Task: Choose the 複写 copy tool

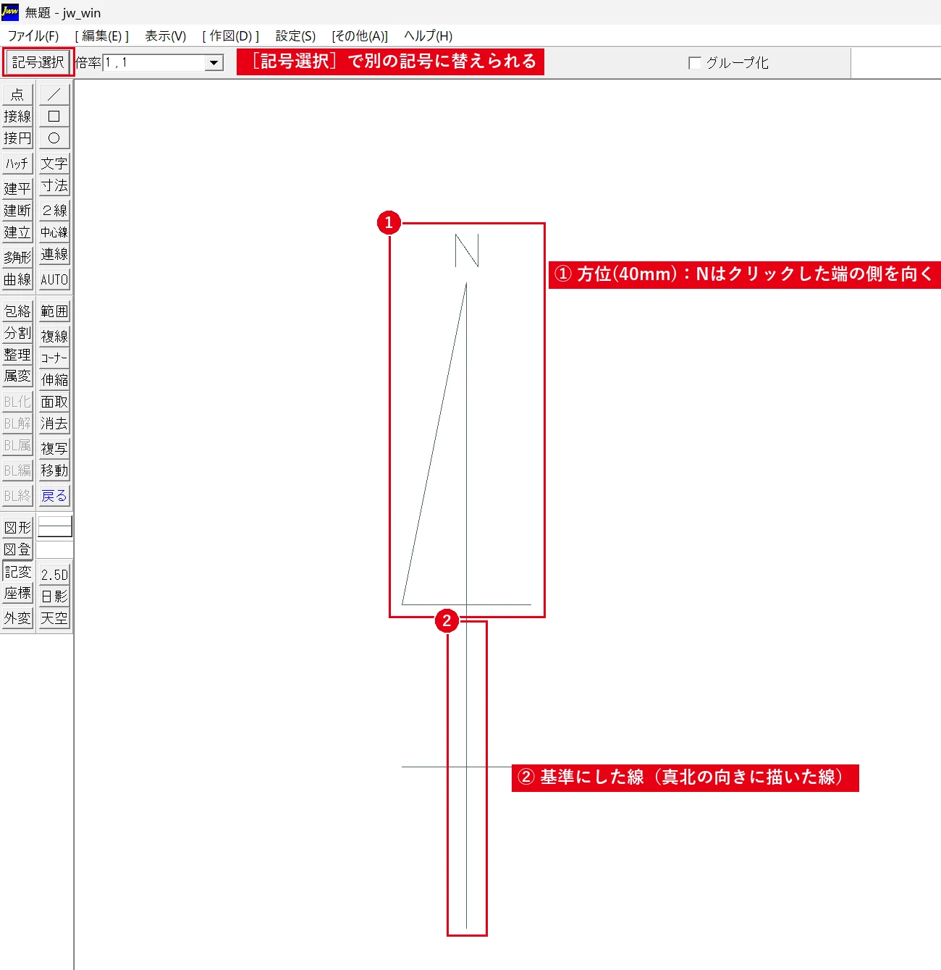Action: pyautogui.click(x=54, y=448)
